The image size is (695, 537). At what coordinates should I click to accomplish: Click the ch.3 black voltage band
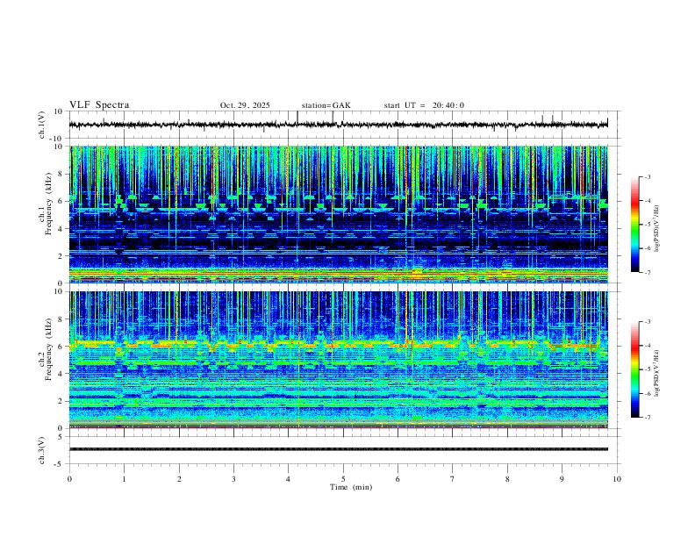point(339,449)
